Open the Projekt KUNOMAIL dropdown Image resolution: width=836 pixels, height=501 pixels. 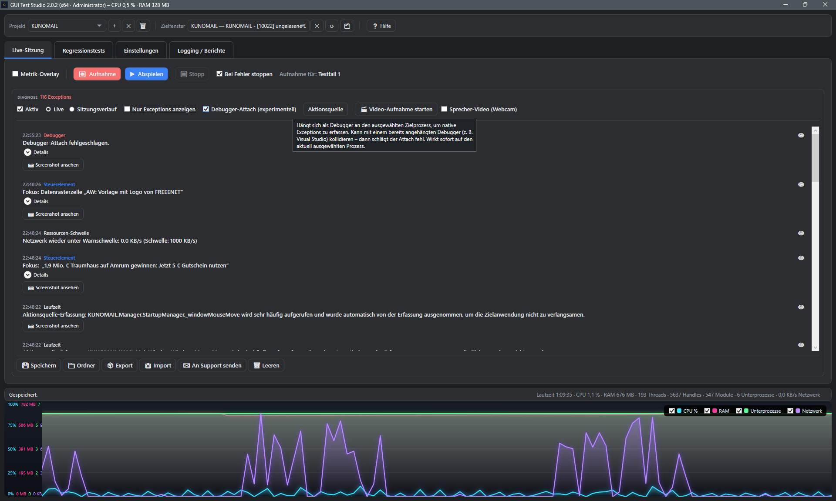(67, 26)
